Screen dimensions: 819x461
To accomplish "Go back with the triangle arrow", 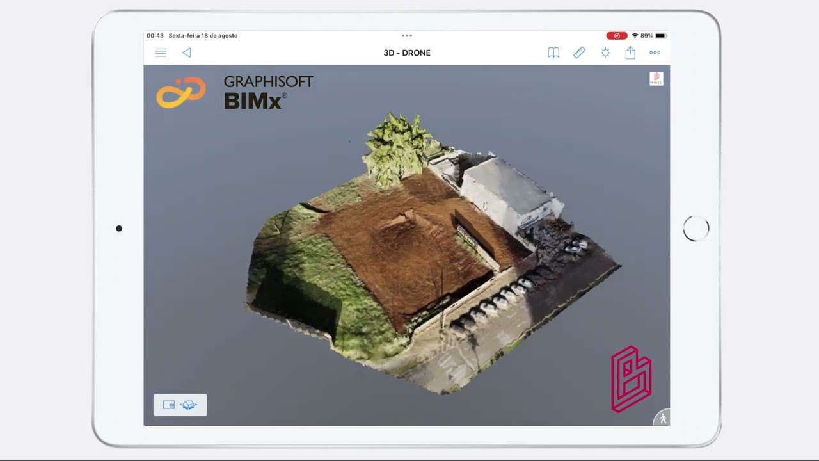I will 186,53.
